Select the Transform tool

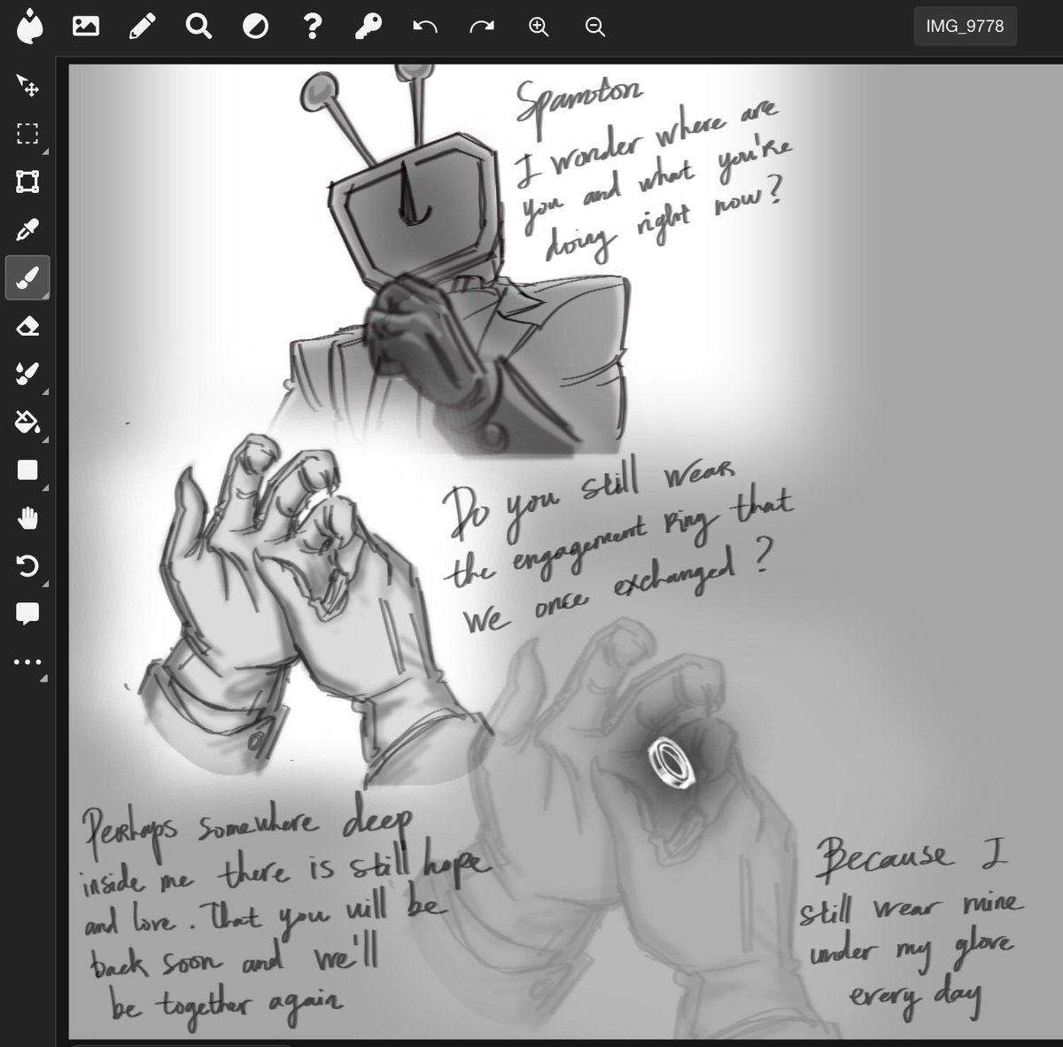tap(27, 182)
